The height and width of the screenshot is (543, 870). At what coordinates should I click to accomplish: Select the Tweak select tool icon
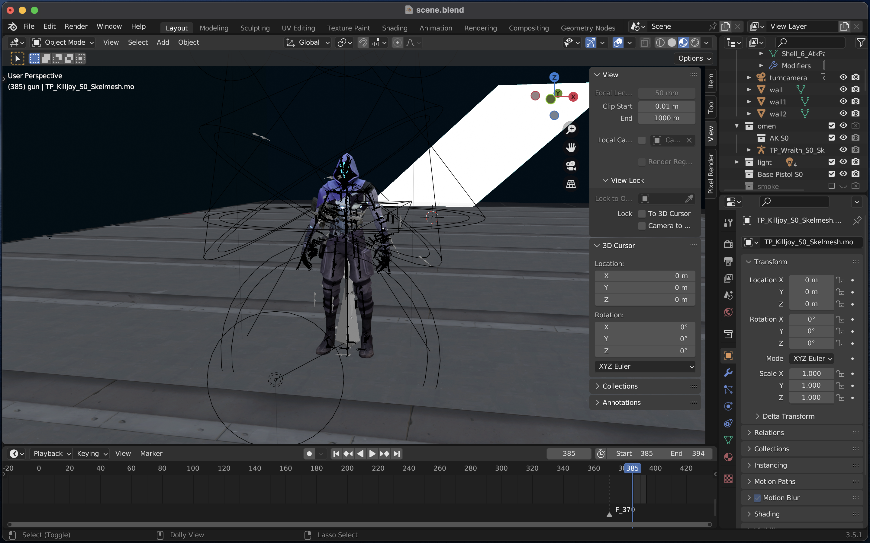pos(17,59)
